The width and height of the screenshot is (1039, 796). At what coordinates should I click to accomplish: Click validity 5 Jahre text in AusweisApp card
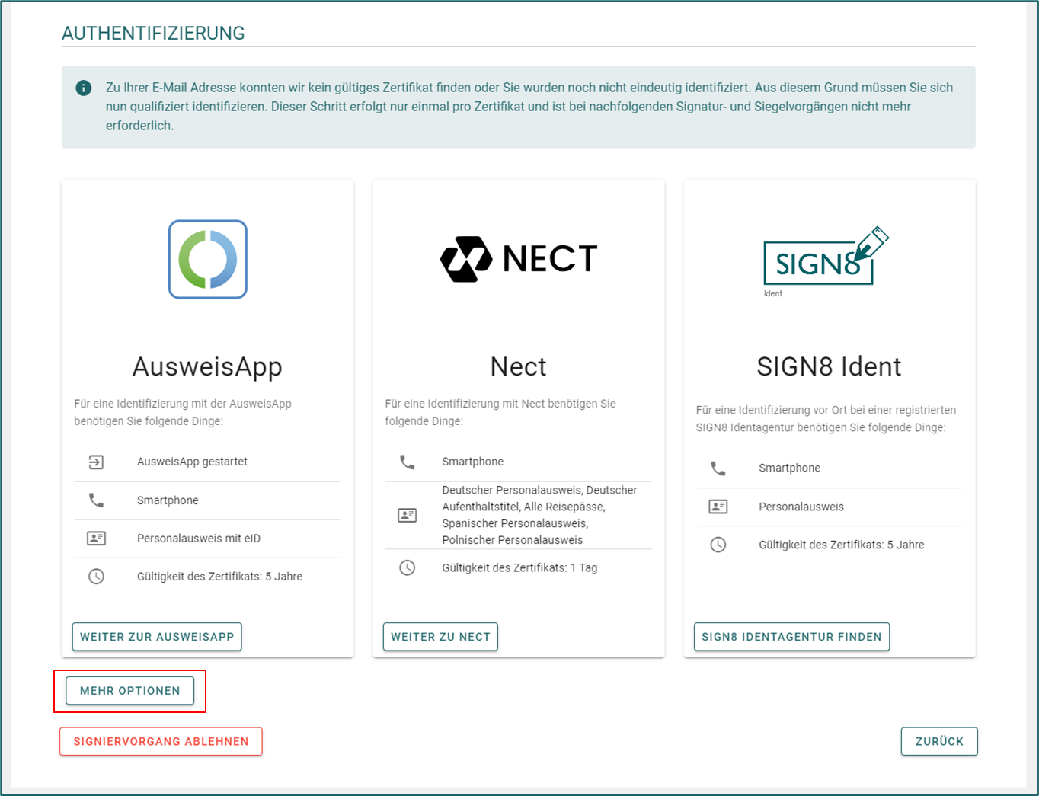pyautogui.click(x=219, y=577)
